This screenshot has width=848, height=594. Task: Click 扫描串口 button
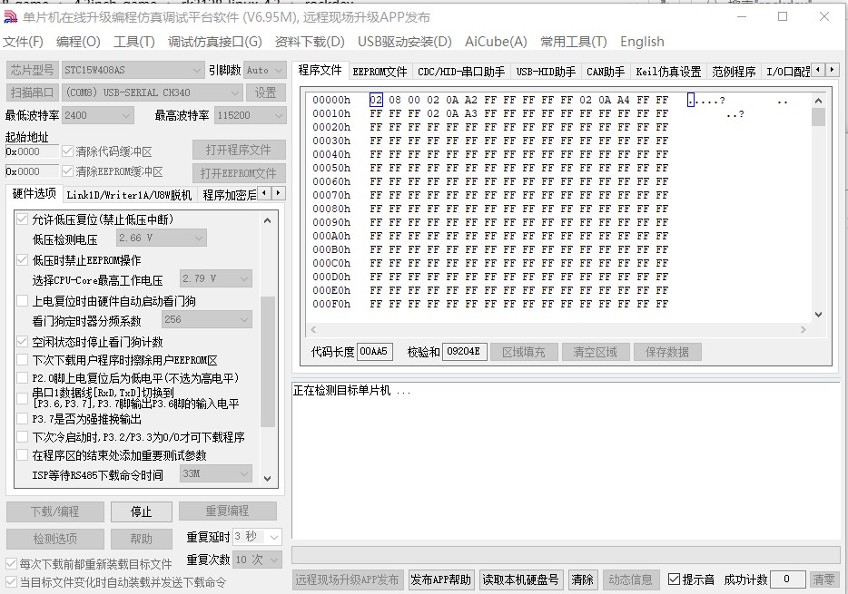point(32,93)
